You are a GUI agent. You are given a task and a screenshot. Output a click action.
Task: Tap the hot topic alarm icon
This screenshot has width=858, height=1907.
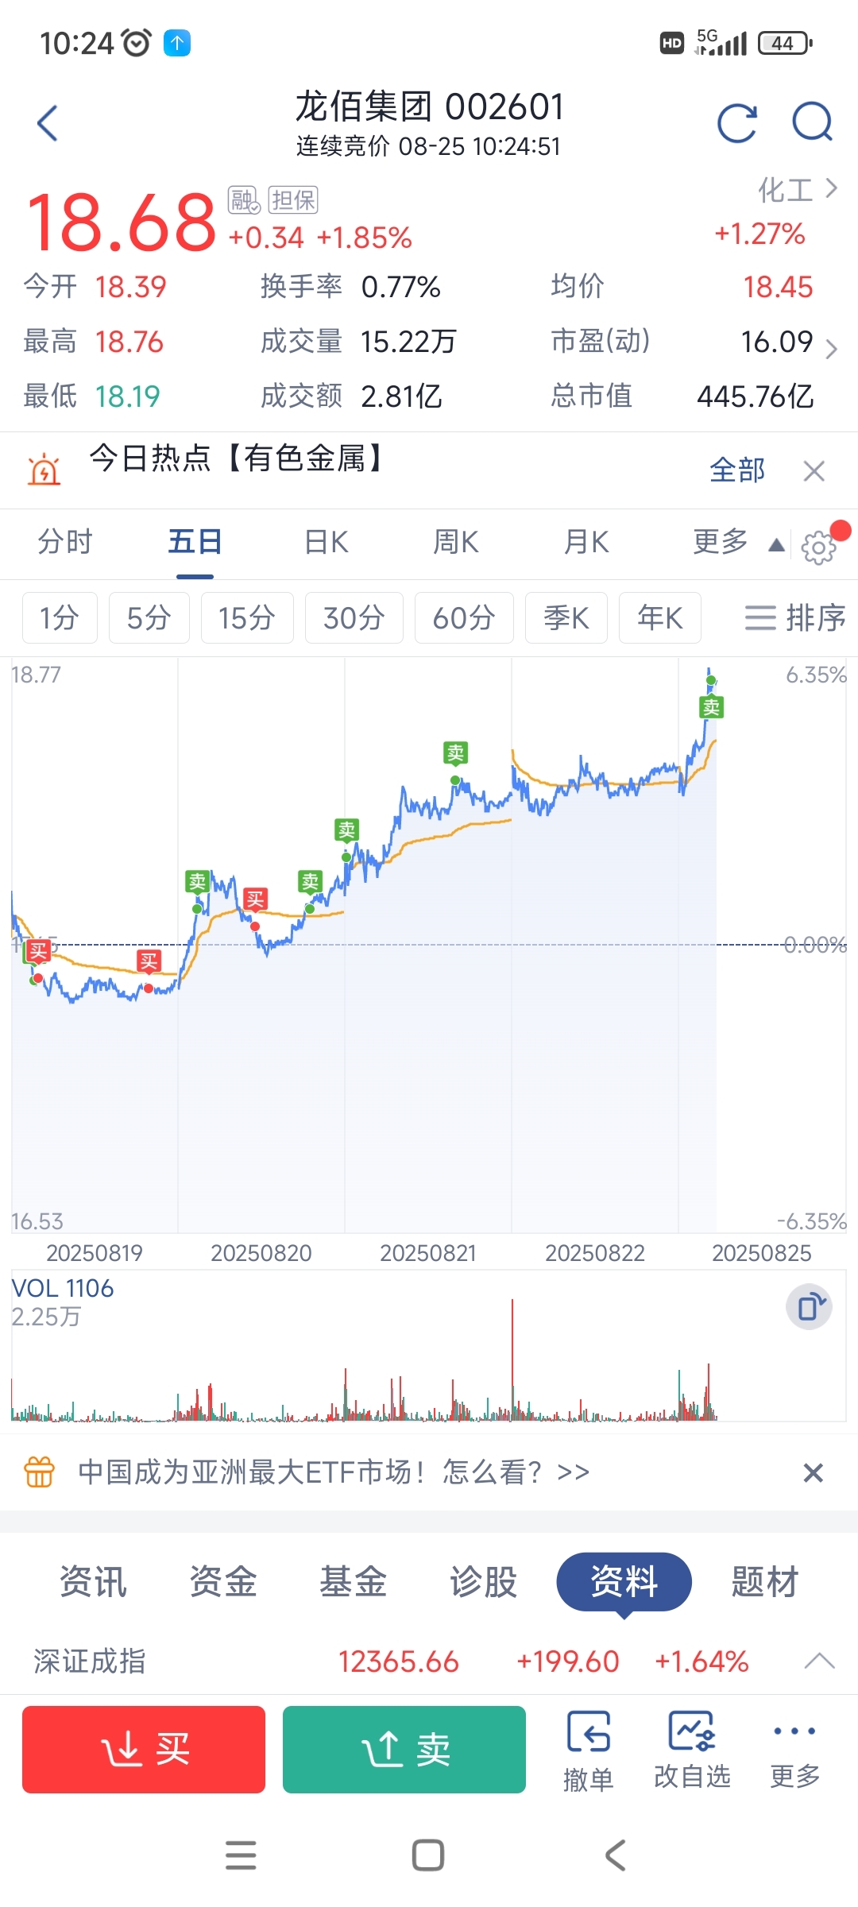[x=44, y=470]
